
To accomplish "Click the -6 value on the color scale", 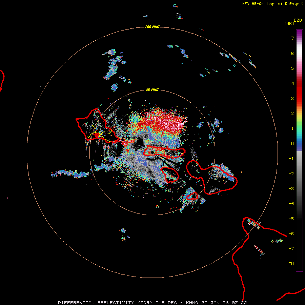I will (x=291, y=234).
